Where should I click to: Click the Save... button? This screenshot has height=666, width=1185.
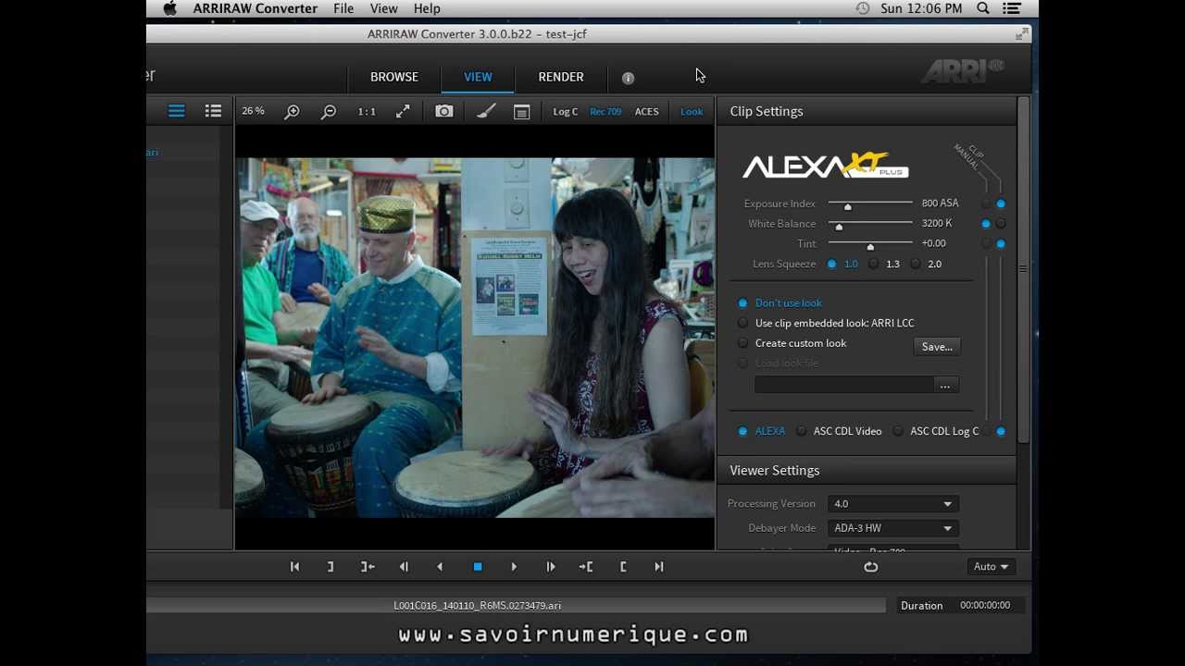pos(937,347)
